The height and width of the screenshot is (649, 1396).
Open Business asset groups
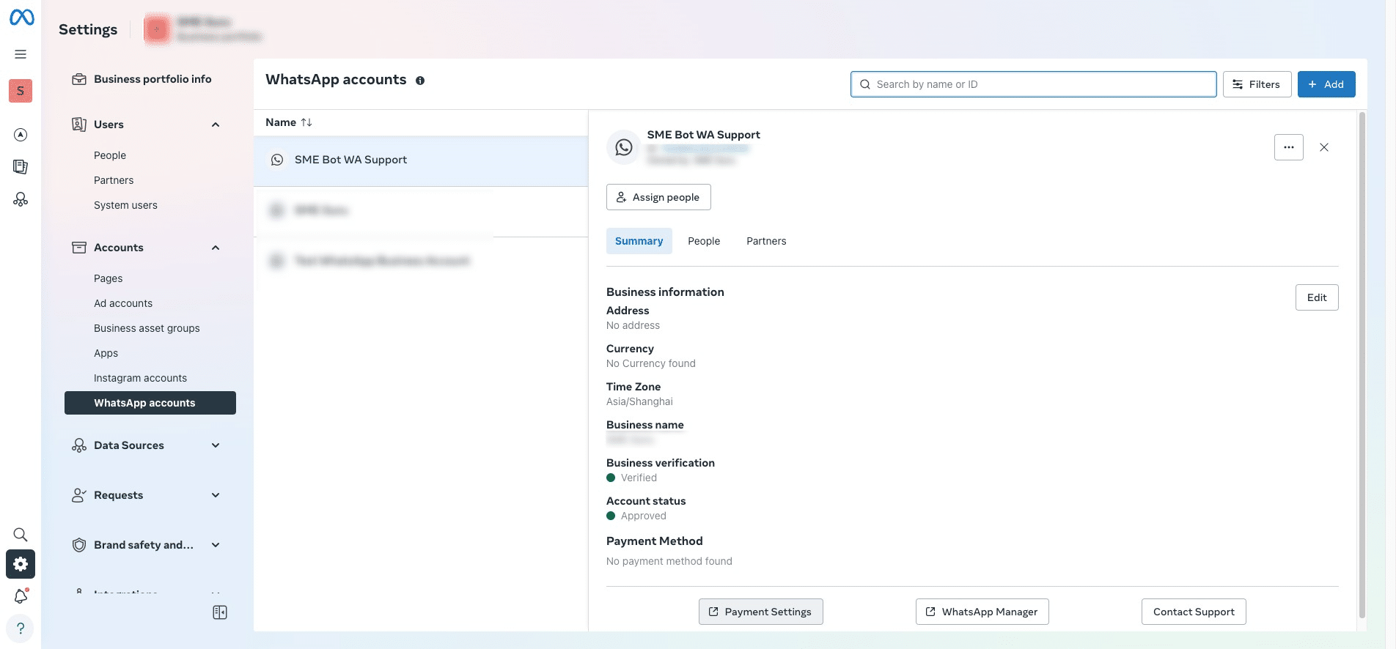coord(147,328)
